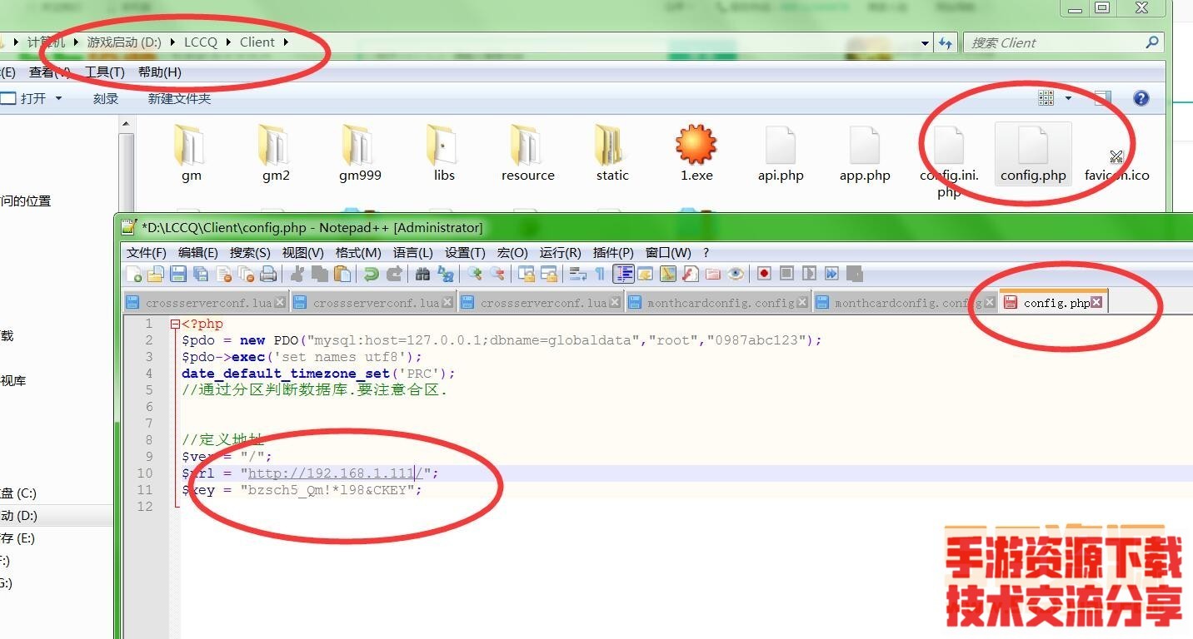This screenshot has width=1193, height=639.
Task: Toggle the Show All Characters pilcrow icon
Action: coord(600,274)
